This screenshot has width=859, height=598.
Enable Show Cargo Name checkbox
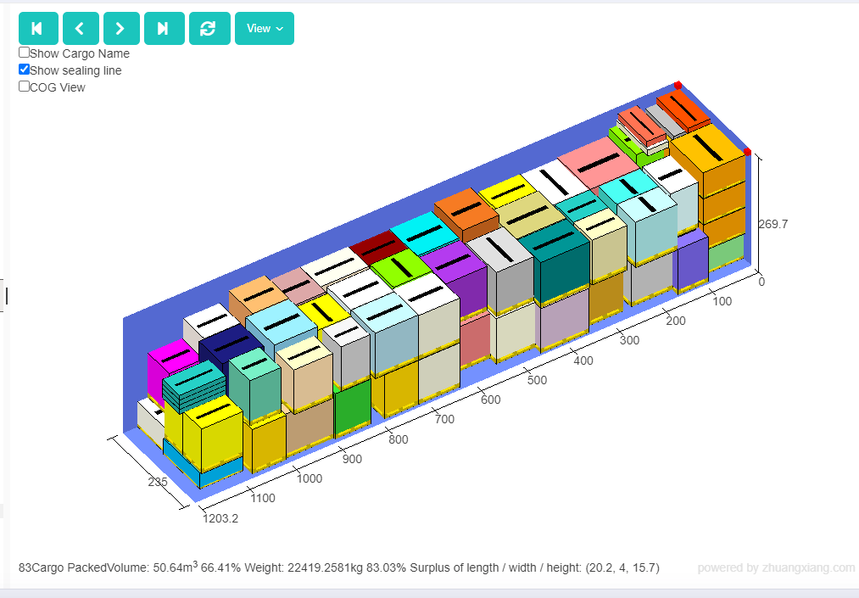[x=24, y=53]
